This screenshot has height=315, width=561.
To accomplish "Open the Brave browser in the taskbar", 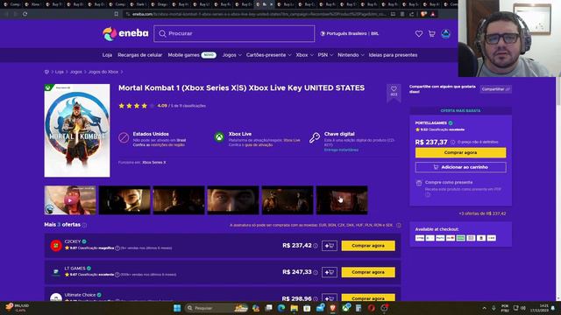I will pyautogui.click(x=333, y=308).
